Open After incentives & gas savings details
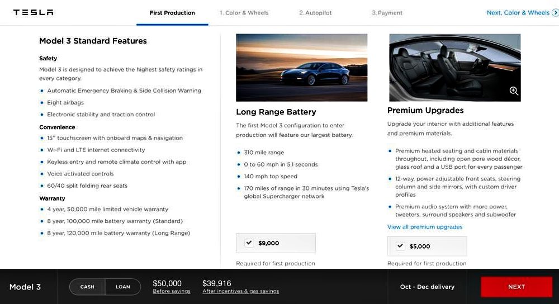 tap(240, 291)
